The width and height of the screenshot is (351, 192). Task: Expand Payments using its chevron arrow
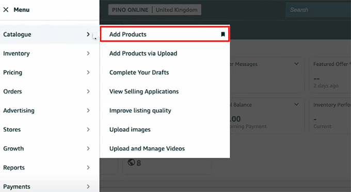[x=88, y=186]
